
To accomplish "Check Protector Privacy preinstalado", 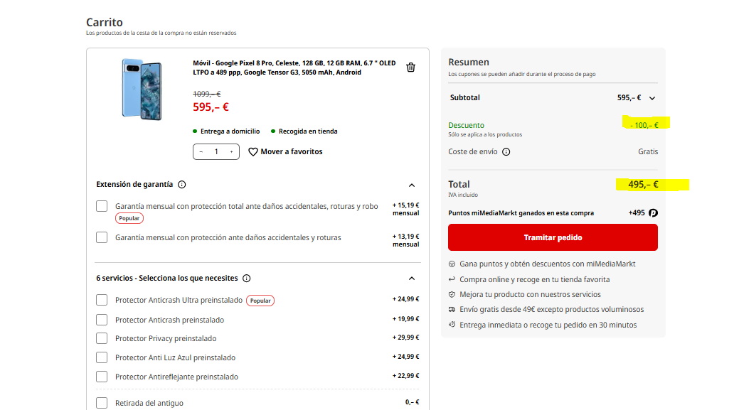I will click(102, 338).
